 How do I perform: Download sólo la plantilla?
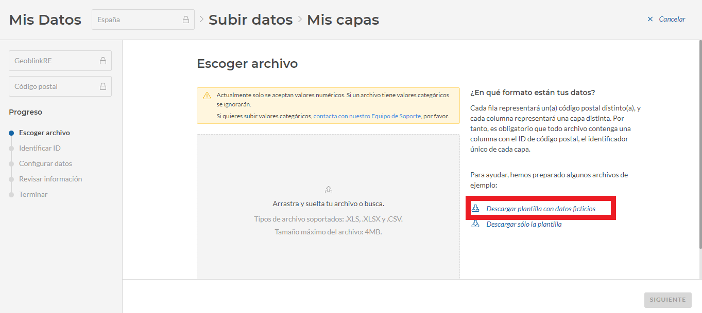click(x=524, y=224)
